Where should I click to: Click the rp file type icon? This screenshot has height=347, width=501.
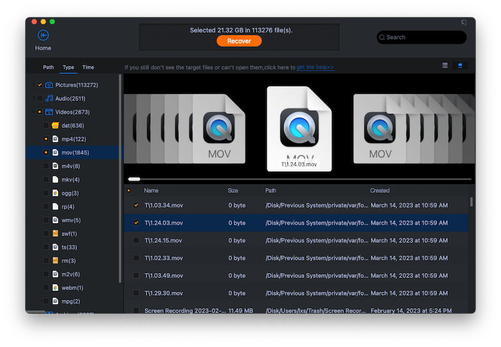55,207
